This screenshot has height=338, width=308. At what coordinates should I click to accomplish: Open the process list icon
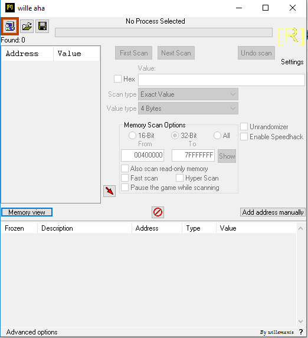point(9,27)
